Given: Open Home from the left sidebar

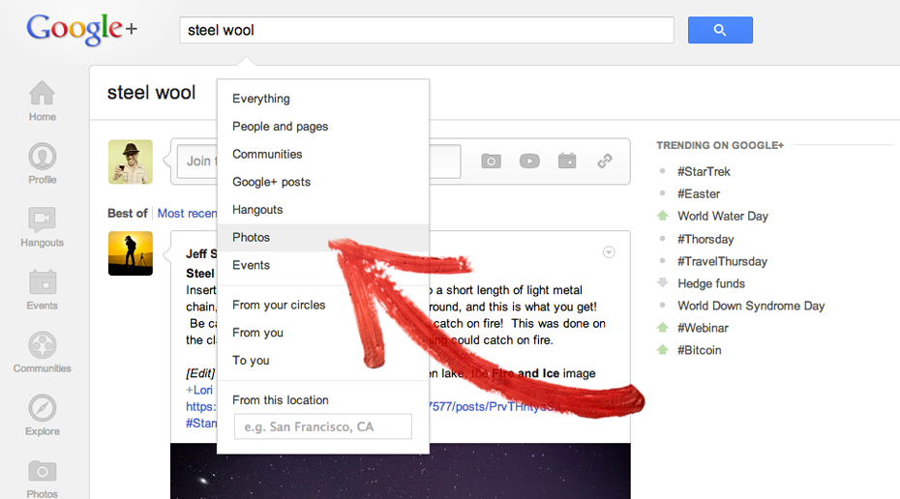Looking at the screenshot, I should tap(42, 102).
